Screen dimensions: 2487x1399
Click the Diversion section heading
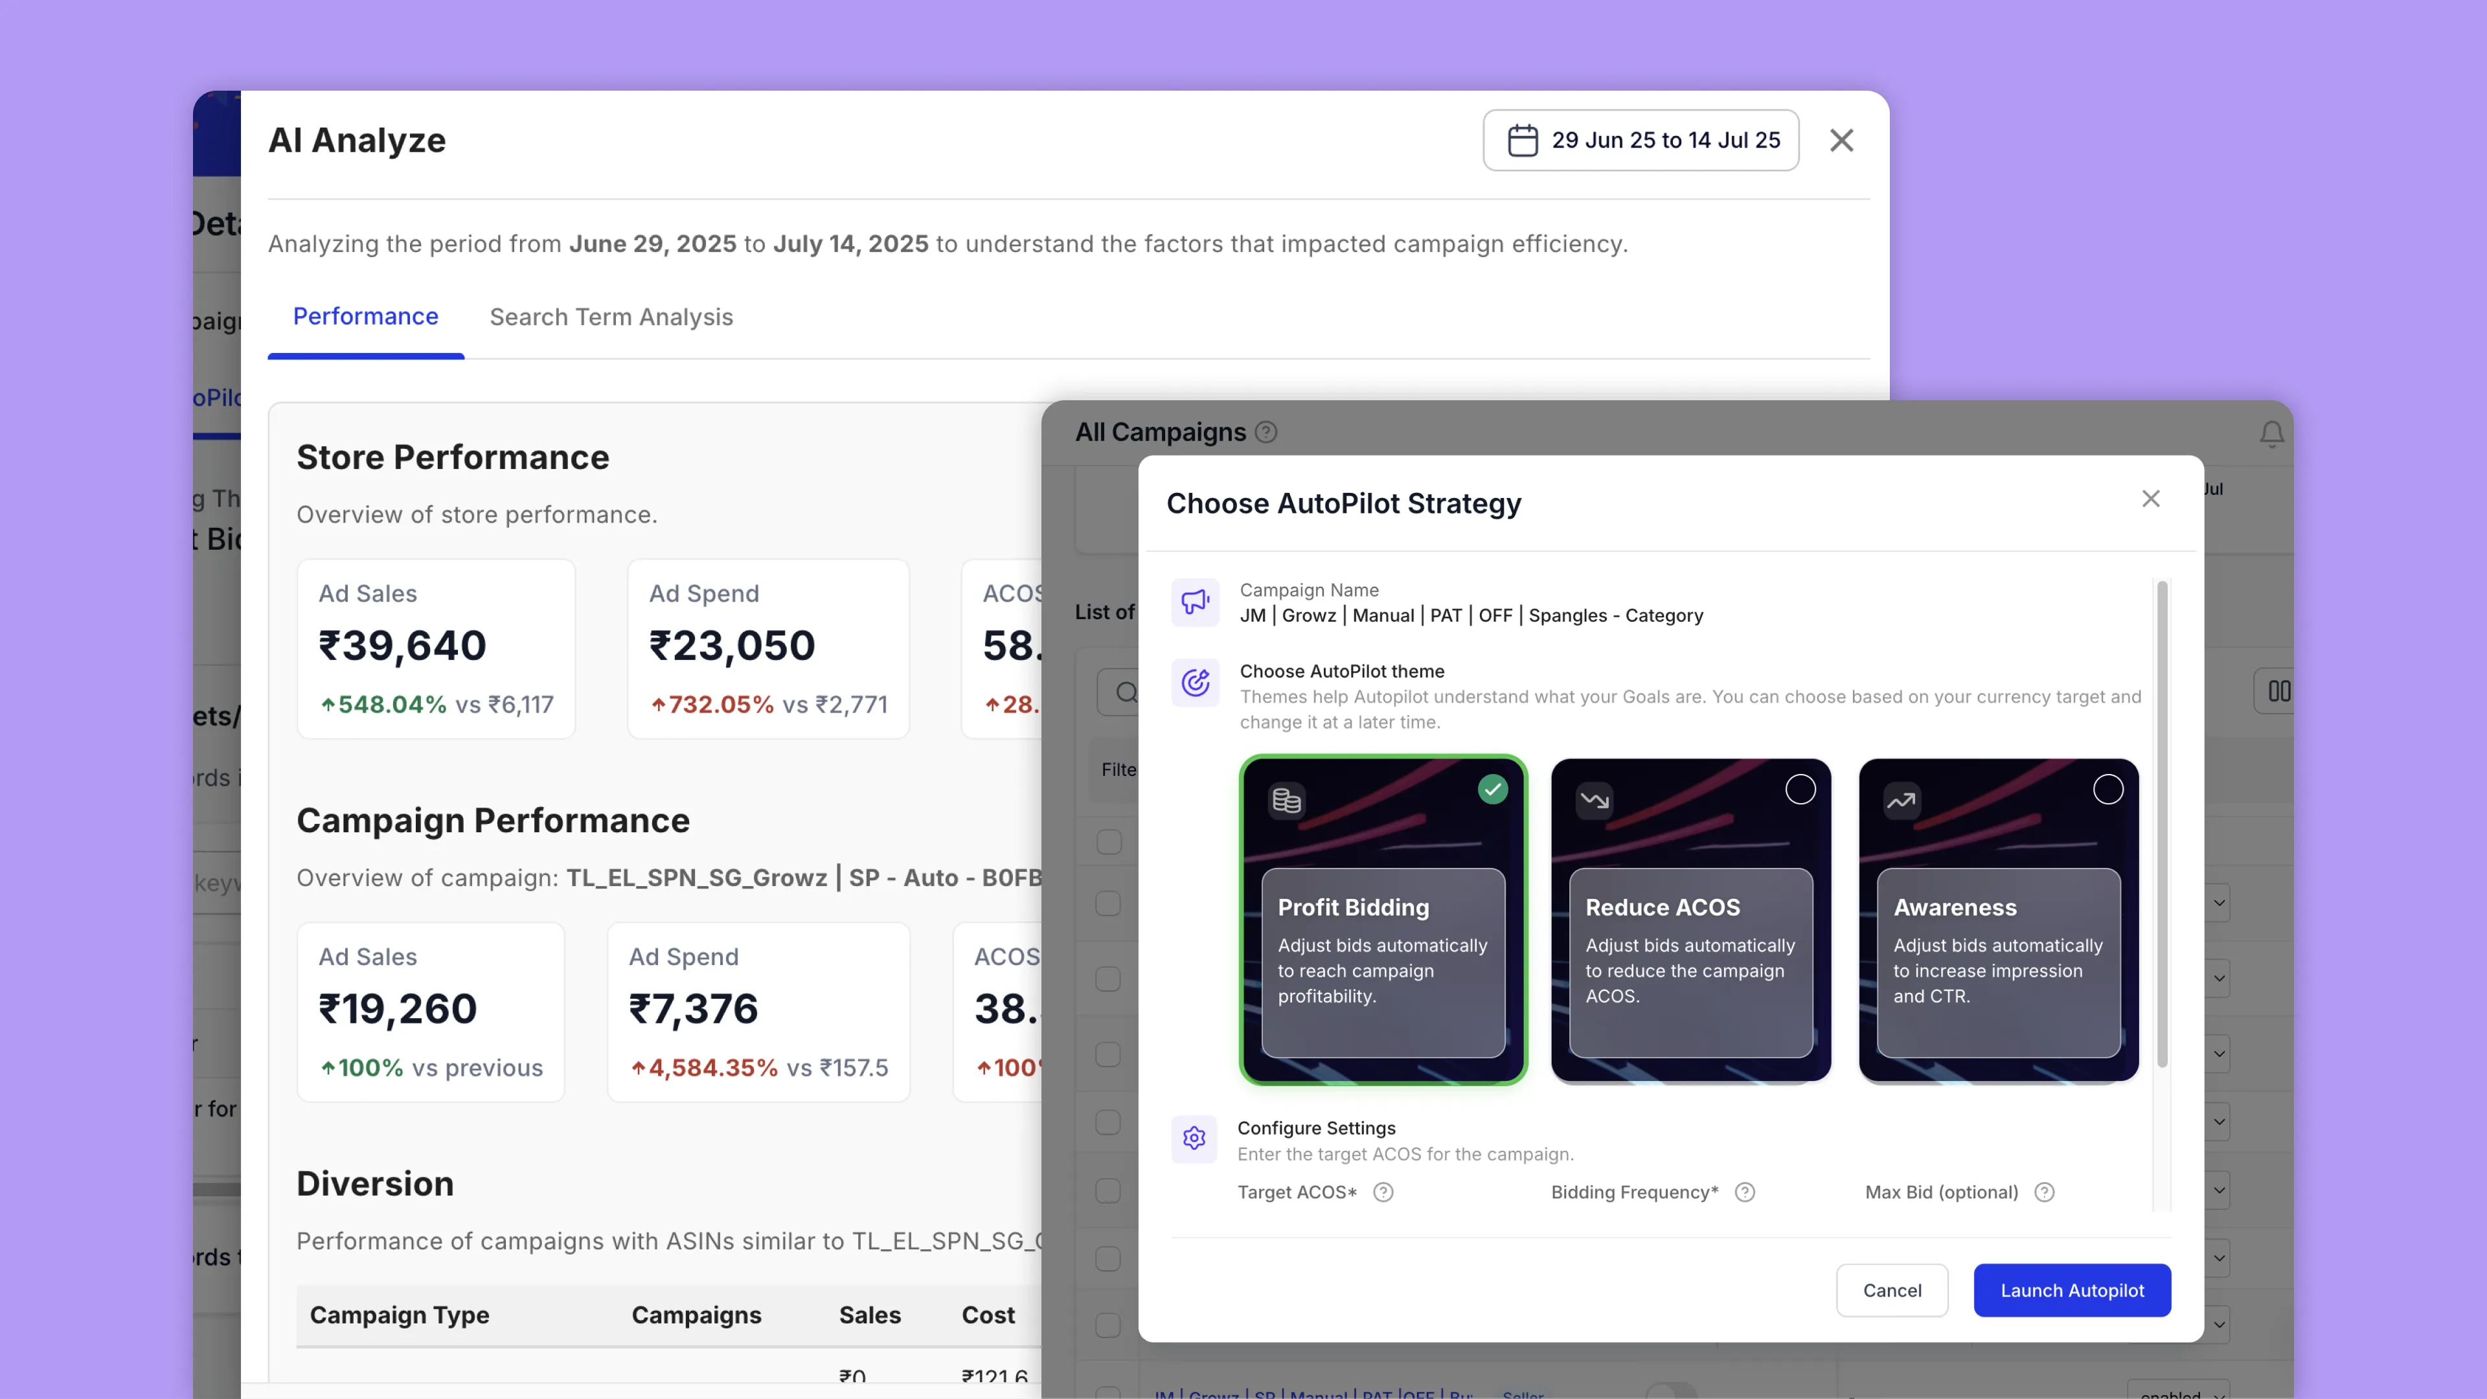[x=374, y=1184]
